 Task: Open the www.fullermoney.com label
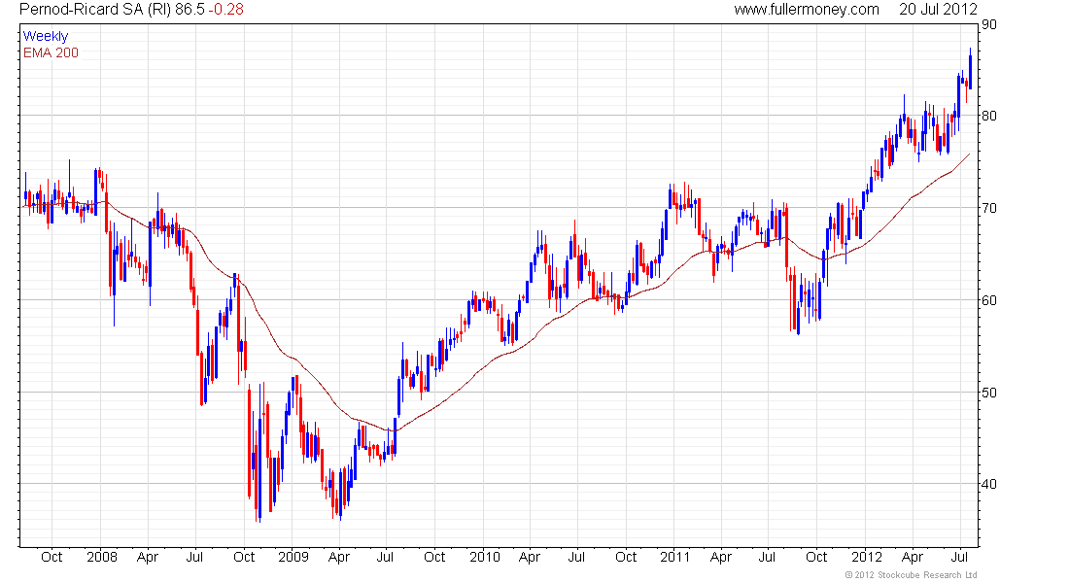pyautogui.click(x=807, y=10)
